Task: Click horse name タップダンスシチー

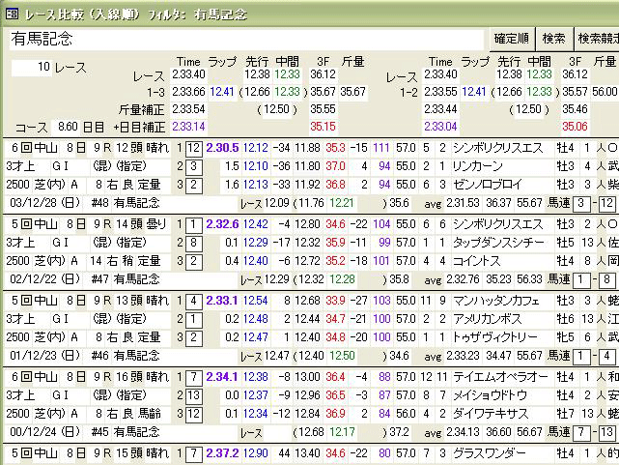Action: pyautogui.click(x=498, y=243)
